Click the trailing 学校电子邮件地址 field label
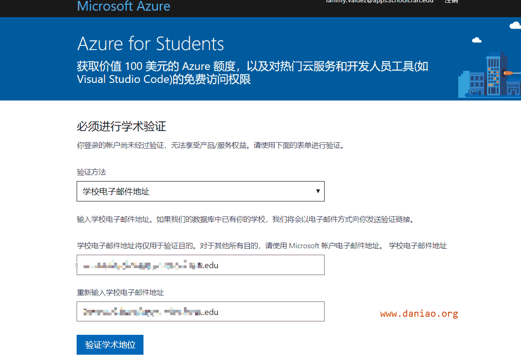521x364 pixels. (417, 245)
